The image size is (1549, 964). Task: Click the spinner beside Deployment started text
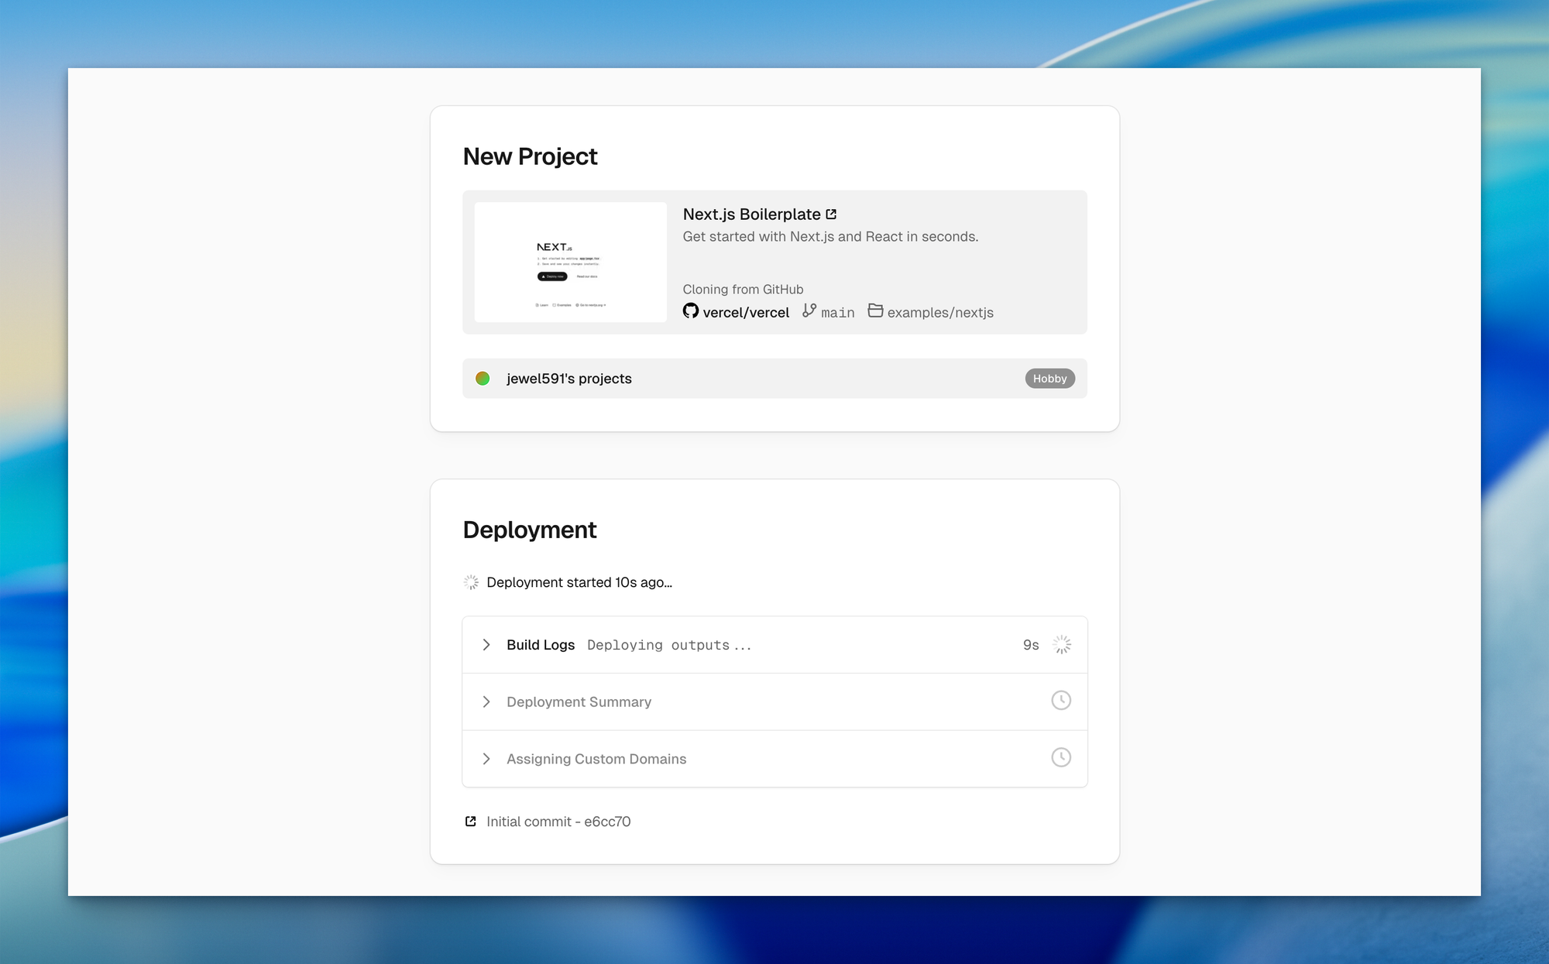click(x=471, y=582)
